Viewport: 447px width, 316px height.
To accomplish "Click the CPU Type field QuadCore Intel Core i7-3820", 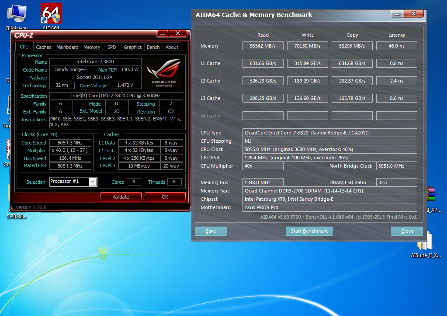I will 330,133.
